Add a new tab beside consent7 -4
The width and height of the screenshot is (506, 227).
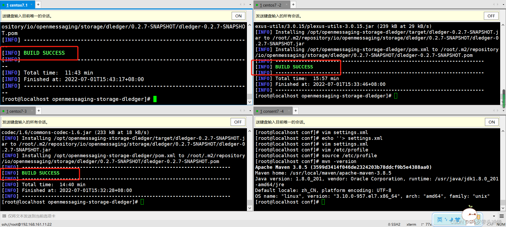(x=296, y=111)
